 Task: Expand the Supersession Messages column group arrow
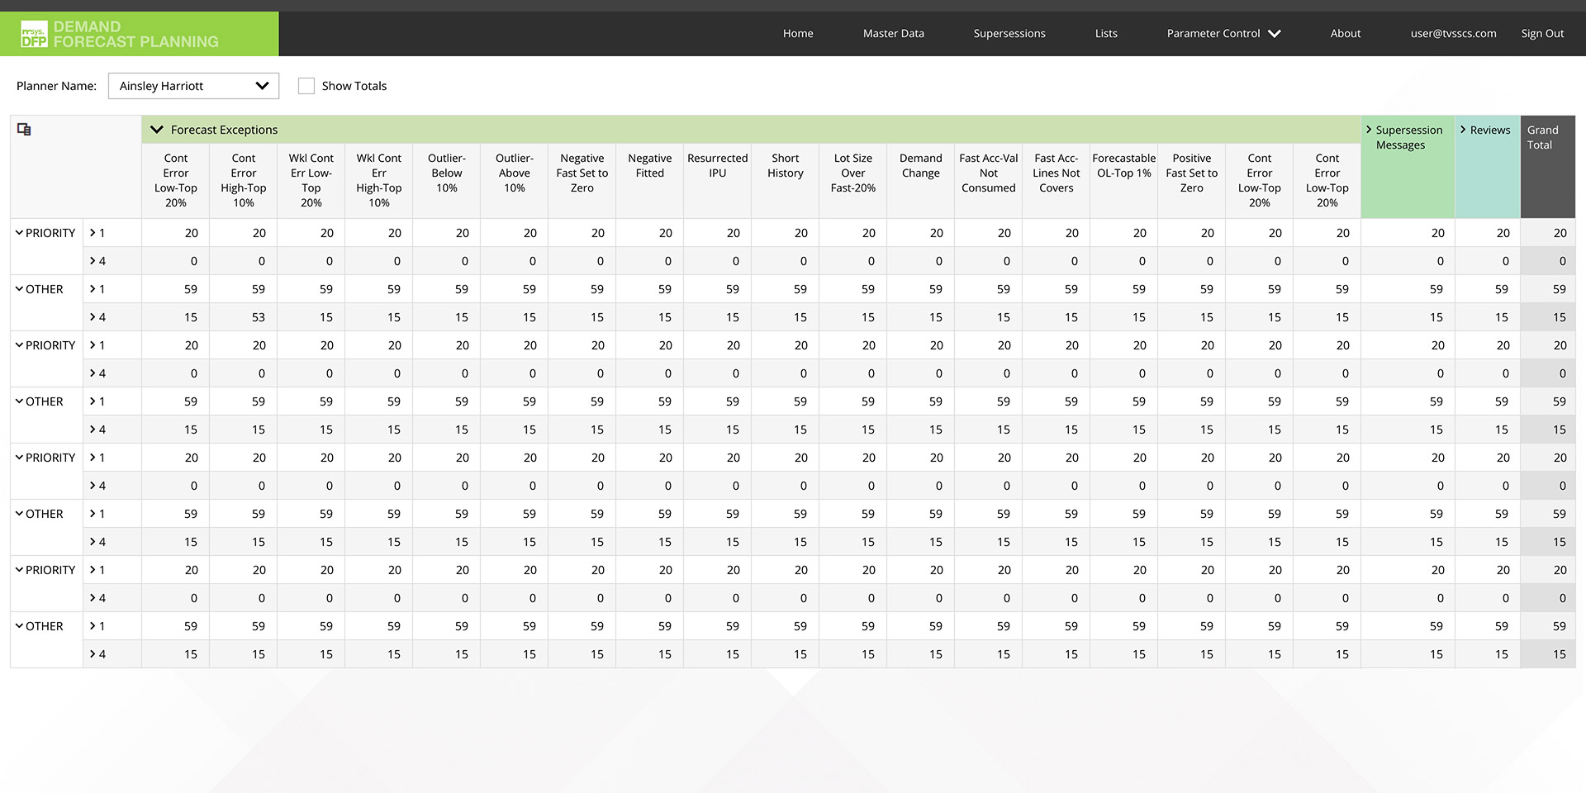[x=1369, y=130]
